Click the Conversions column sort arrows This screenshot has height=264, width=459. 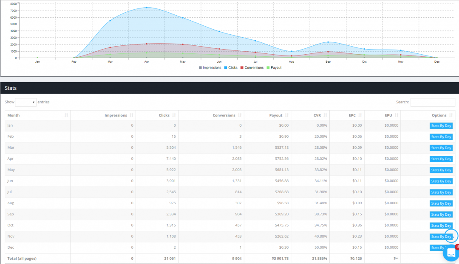pos(240,115)
